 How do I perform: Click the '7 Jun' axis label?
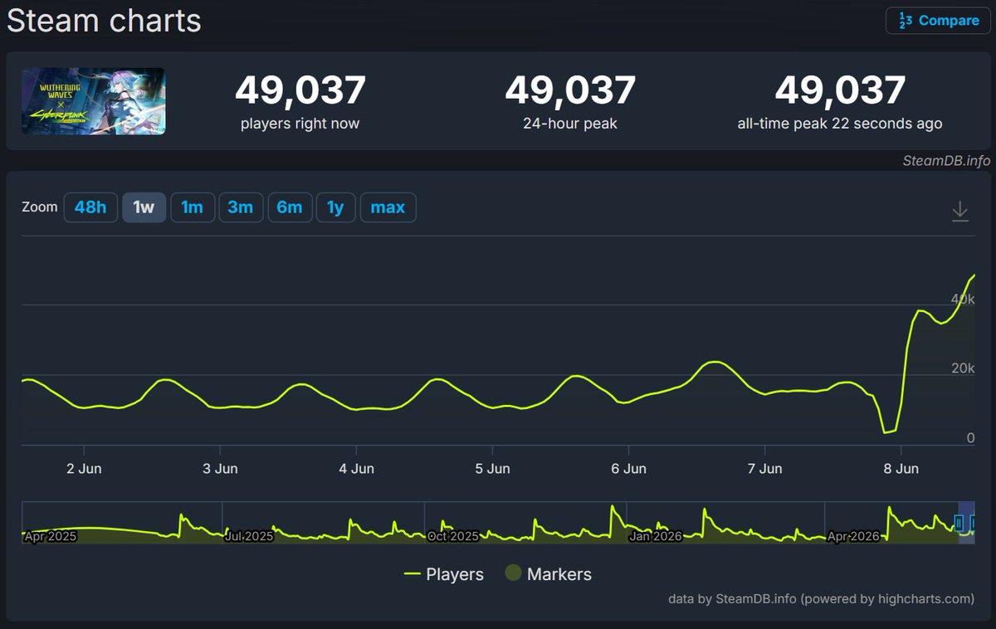coord(764,469)
